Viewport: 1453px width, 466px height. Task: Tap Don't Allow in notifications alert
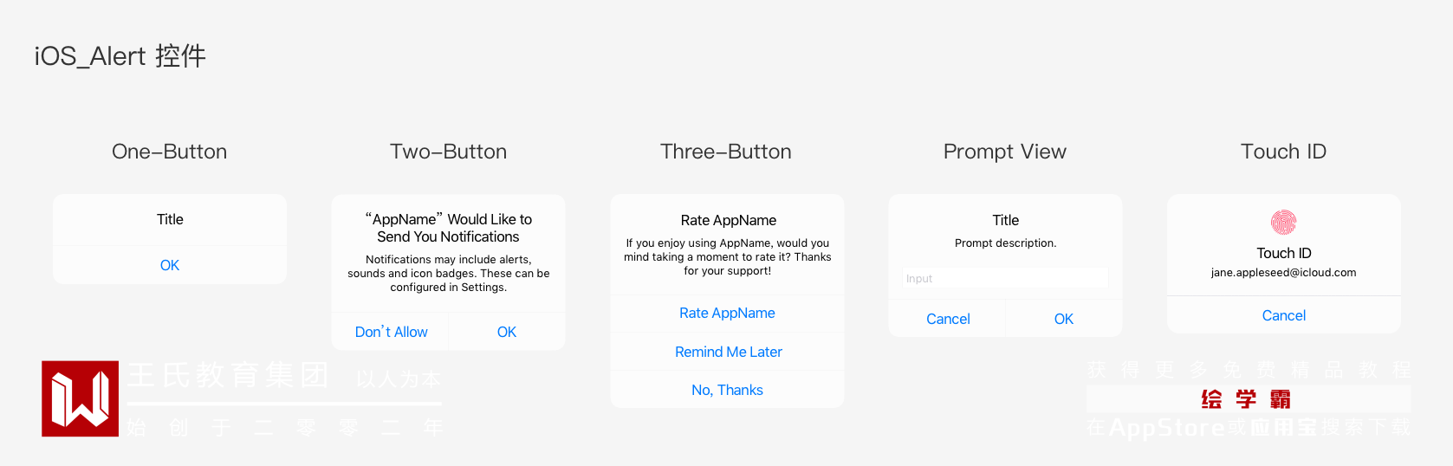pyautogui.click(x=391, y=332)
